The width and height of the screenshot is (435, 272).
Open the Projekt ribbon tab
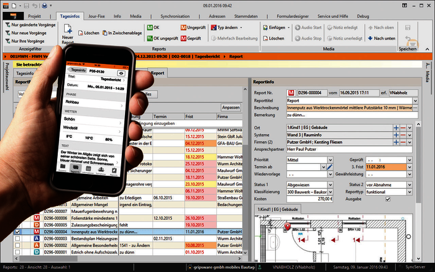(34, 16)
